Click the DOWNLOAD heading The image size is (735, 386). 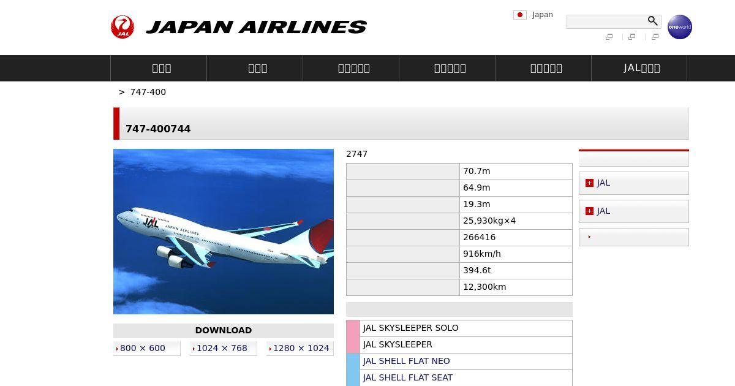pyautogui.click(x=224, y=330)
